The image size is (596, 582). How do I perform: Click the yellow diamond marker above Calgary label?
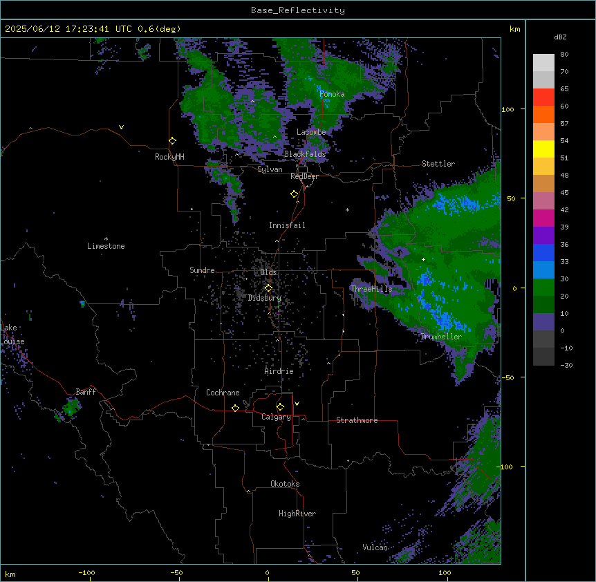point(280,406)
